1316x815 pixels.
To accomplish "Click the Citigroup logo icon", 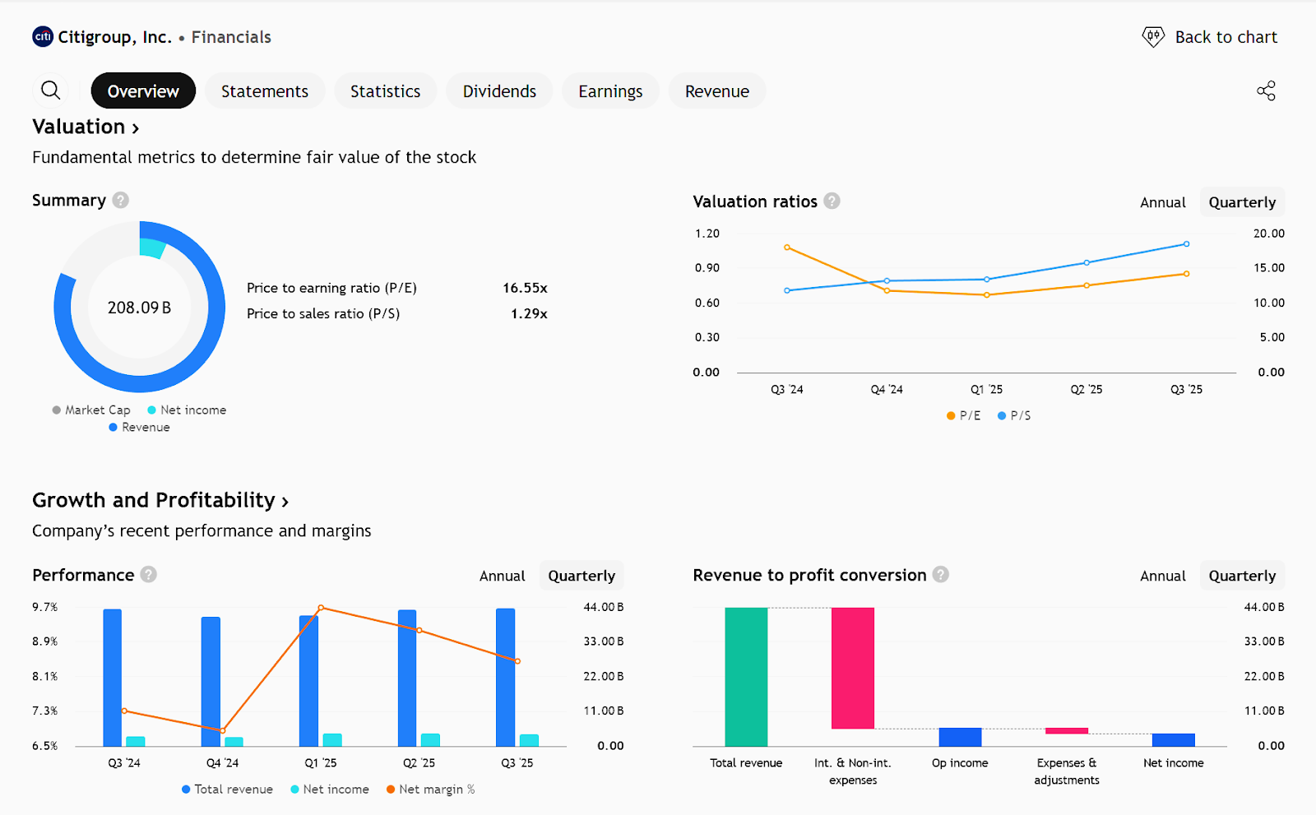I will click(x=43, y=37).
